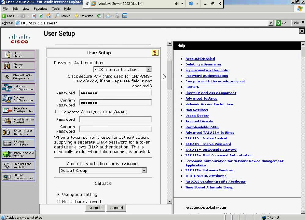Open Posture Validation in the sidebar

pyautogui.click(x=18, y=143)
